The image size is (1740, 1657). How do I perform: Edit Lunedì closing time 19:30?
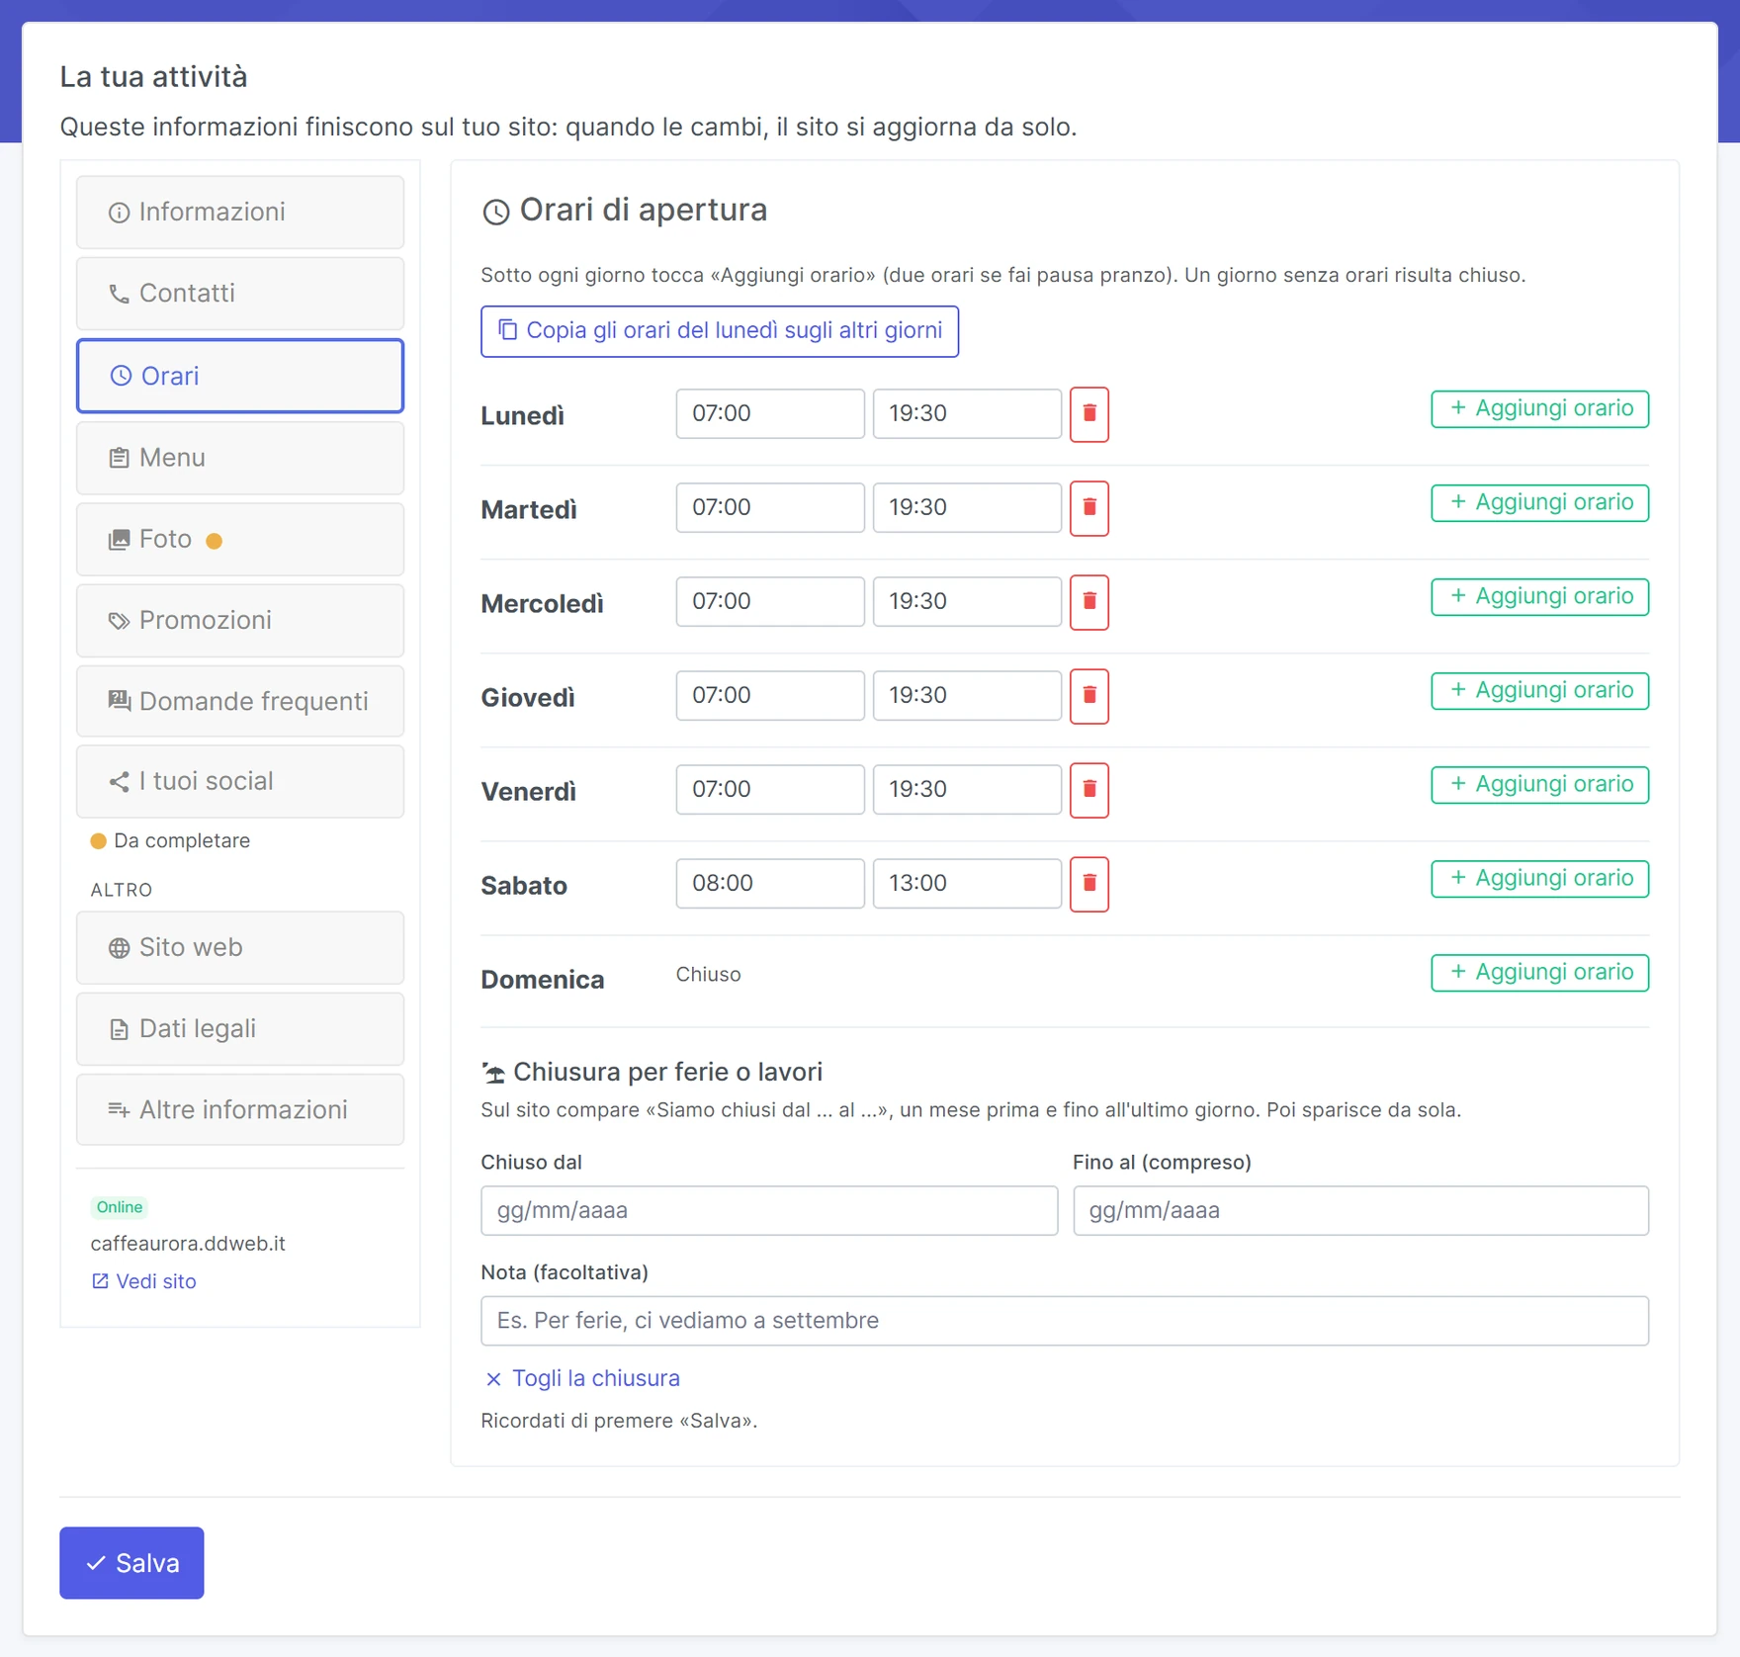[967, 413]
